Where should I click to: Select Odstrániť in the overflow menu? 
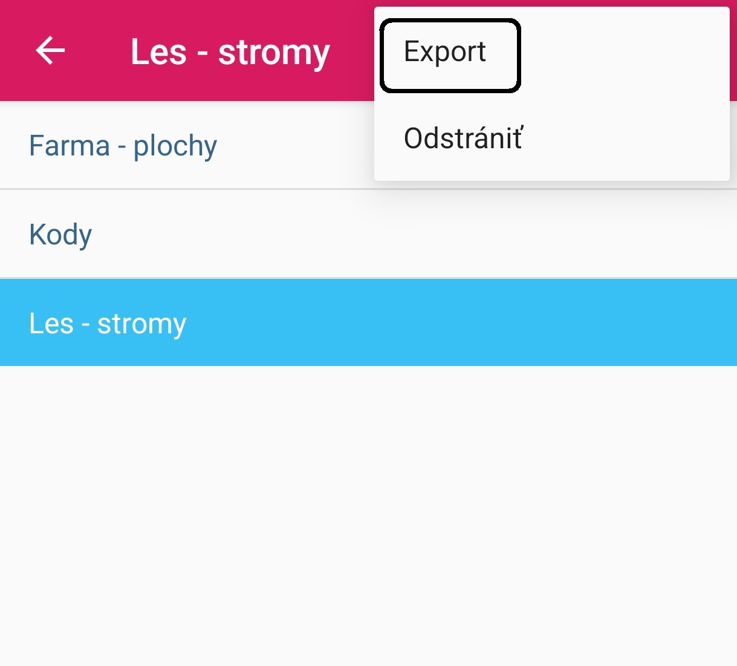pos(552,138)
